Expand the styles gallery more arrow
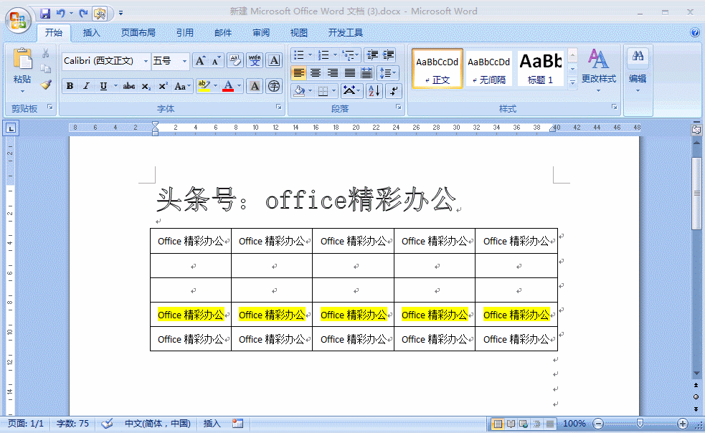 click(x=572, y=82)
